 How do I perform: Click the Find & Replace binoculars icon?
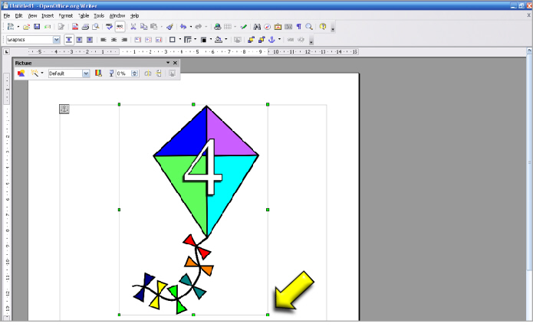(x=257, y=27)
